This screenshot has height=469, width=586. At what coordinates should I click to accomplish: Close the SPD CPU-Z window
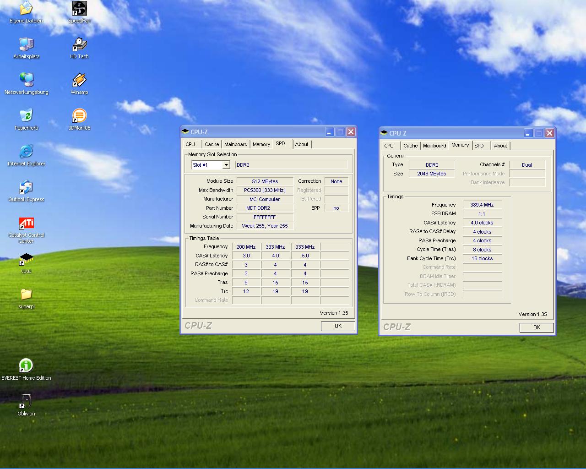coord(351,132)
